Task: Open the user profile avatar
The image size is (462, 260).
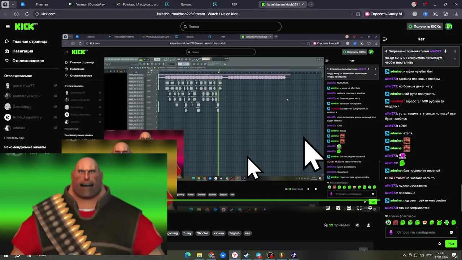Action: pos(449,26)
